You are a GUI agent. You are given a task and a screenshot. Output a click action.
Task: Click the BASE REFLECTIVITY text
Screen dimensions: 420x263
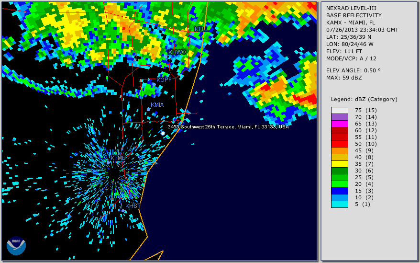[x=354, y=15]
